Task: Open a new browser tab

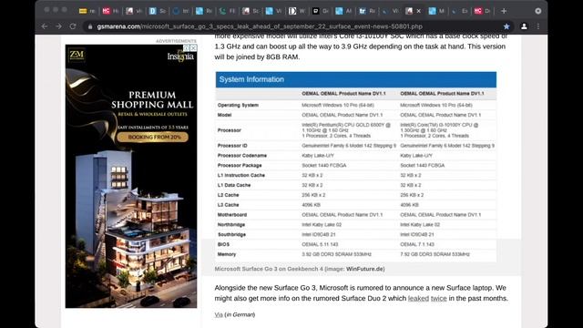Action: click(x=504, y=11)
